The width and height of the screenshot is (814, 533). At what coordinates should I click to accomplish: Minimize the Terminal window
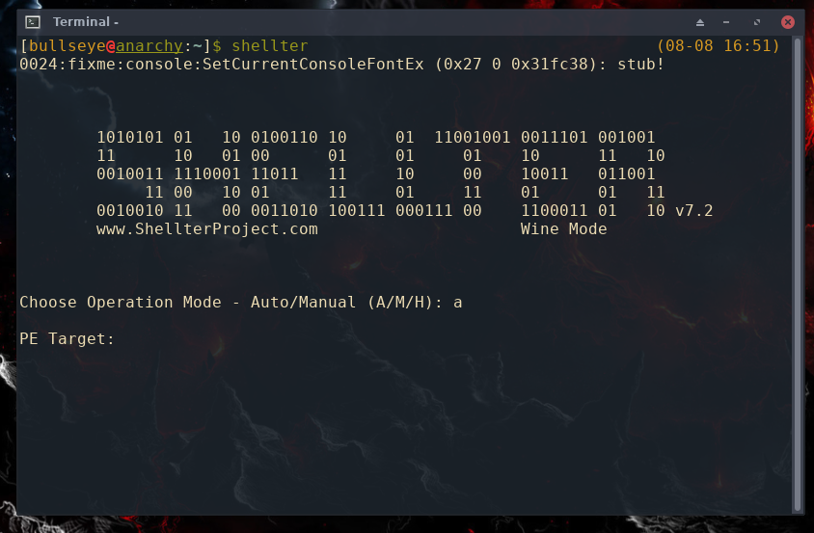pyautogui.click(x=726, y=22)
